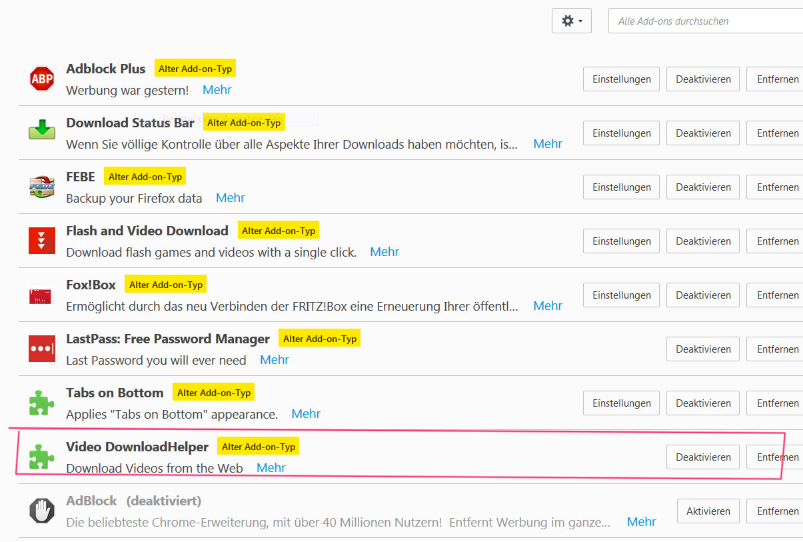Click the Mehr link for Video DownloadHelper
This screenshot has width=803, height=542.
click(271, 468)
